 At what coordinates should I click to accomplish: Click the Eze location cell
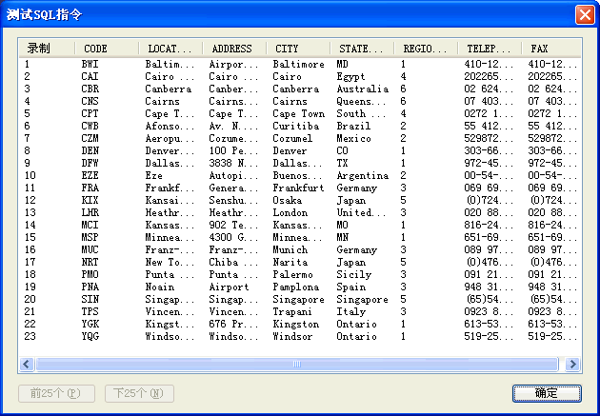(x=154, y=175)
